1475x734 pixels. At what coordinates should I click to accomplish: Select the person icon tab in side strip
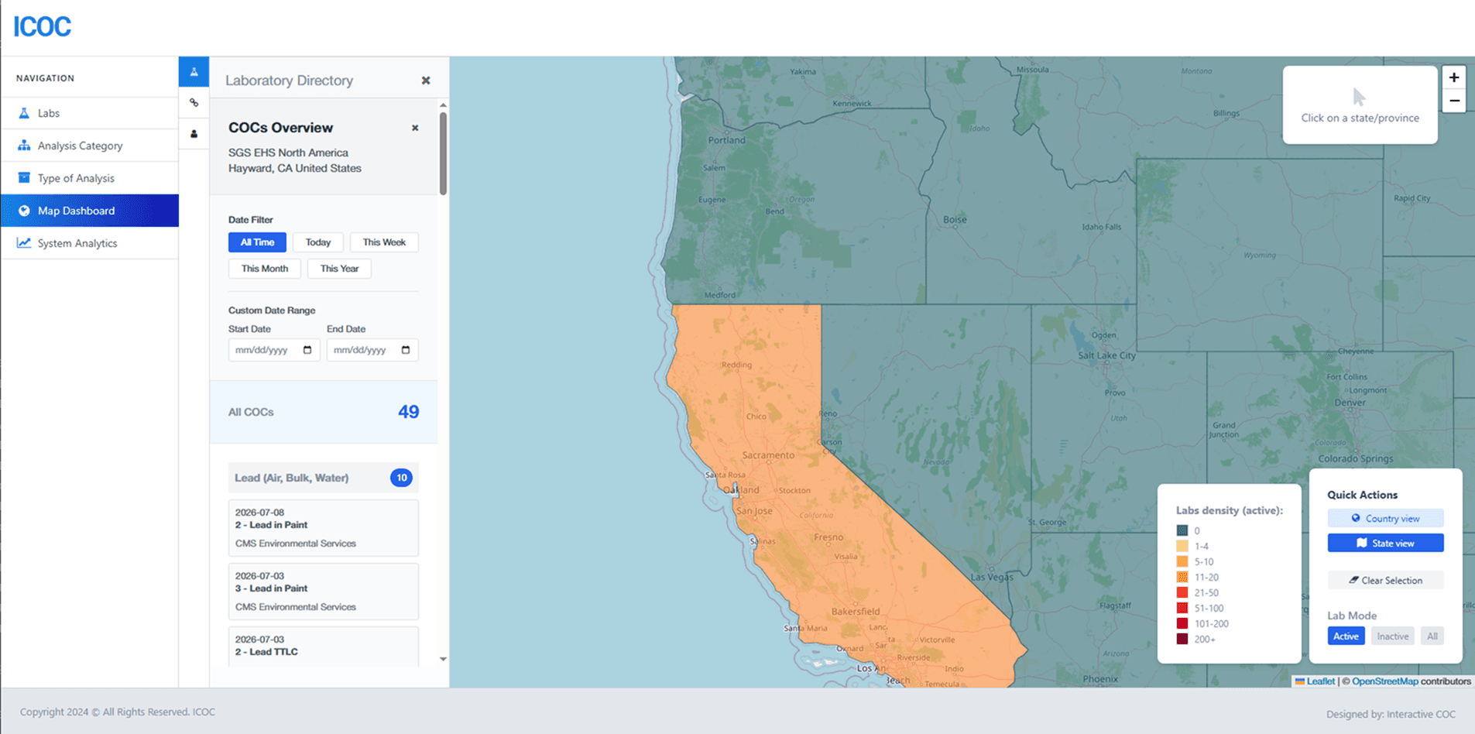[x=194, y=134]
